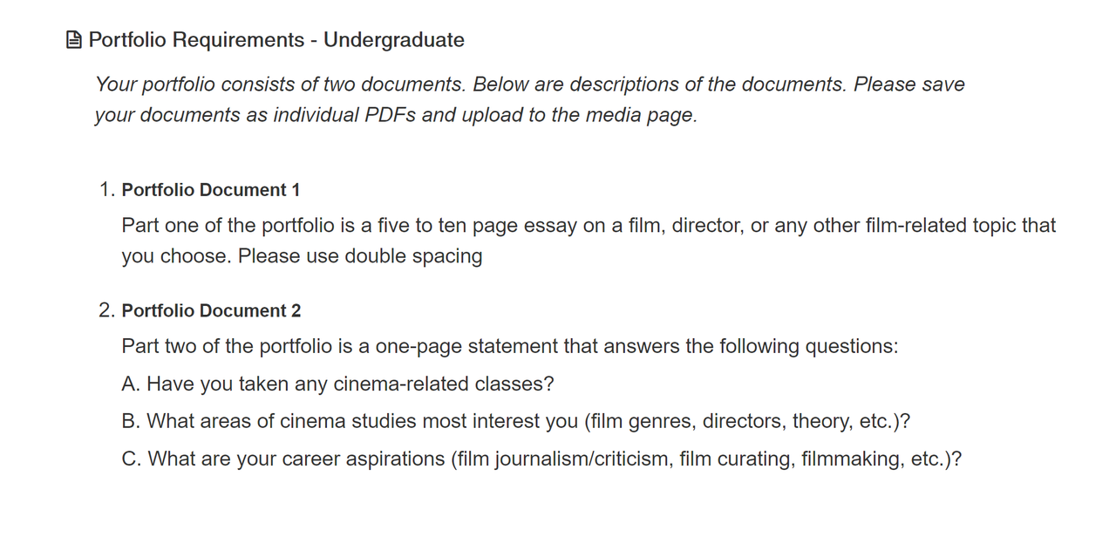Image resolution: width=1116 pixels, height=537 pixels.
Task: Click question C about career aspirations
Action: [541, 459]
